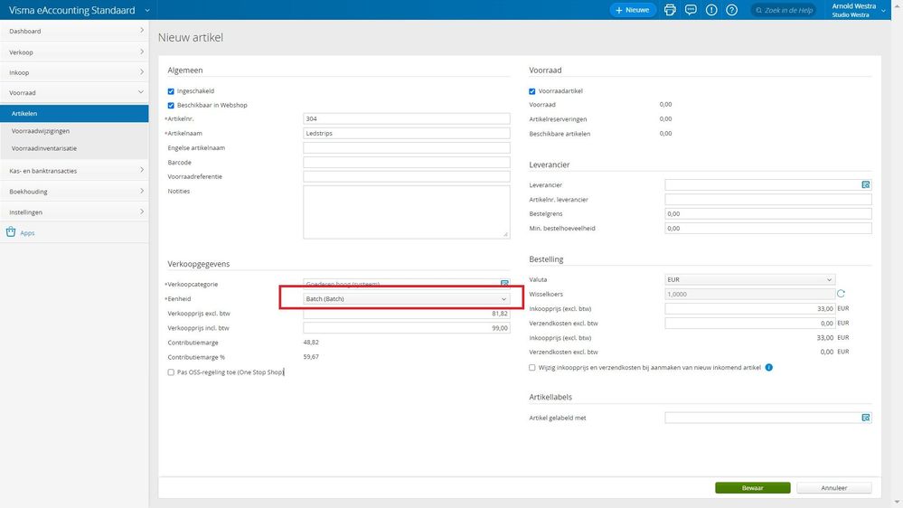Viewport: 903px width, 508px height.
Task: Click the Notities text area
Action: [406, 212]
